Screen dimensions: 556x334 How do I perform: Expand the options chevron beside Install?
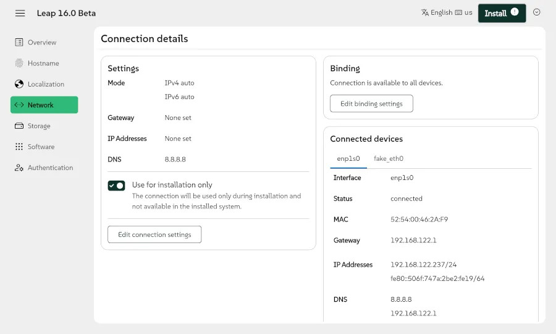[x=536, y=12]
